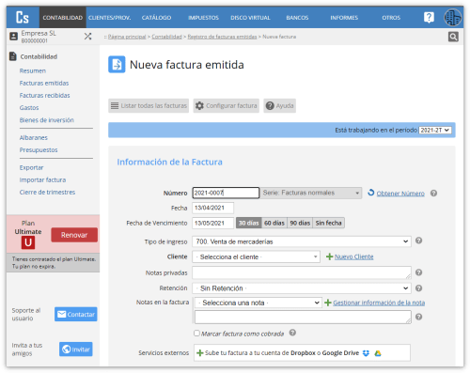Click the Google Drive icon in Servicios externos
This screenshot has height=373, width=470.
coord(378,353)
